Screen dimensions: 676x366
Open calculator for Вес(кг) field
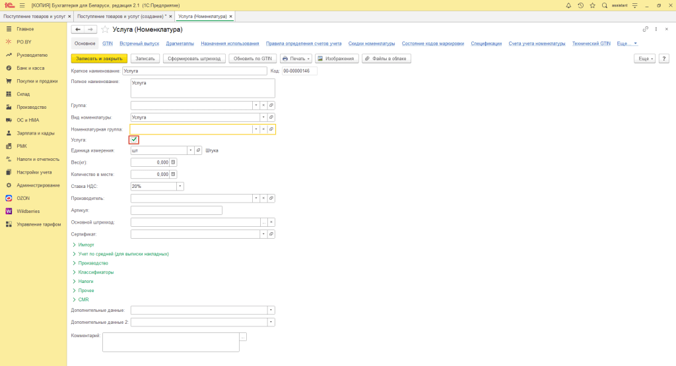point(174,162)
